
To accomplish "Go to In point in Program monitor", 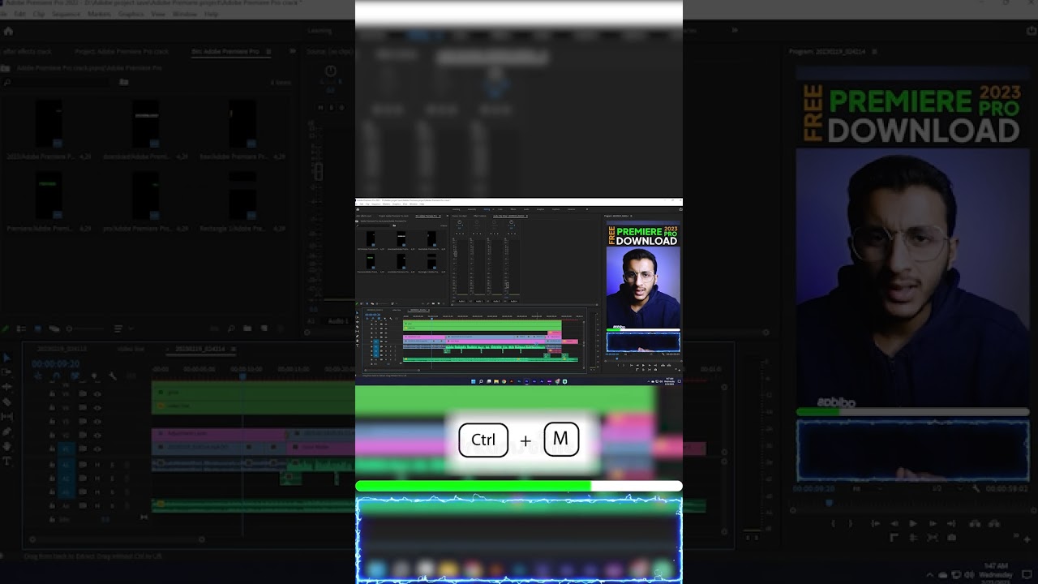I will (x=877, y=524).
